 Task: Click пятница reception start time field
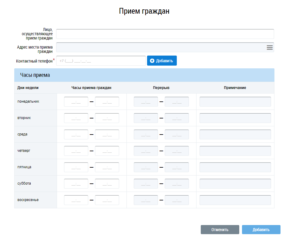(76, 167)
